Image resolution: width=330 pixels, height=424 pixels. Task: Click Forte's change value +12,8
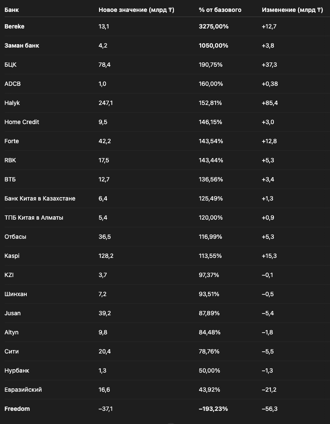(x=269, y=141)
